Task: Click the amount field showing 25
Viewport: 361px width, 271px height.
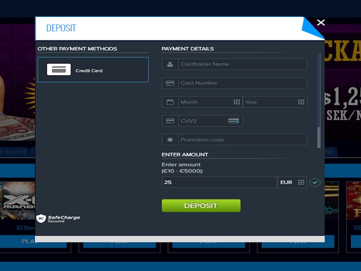Action: click(219, 182)
